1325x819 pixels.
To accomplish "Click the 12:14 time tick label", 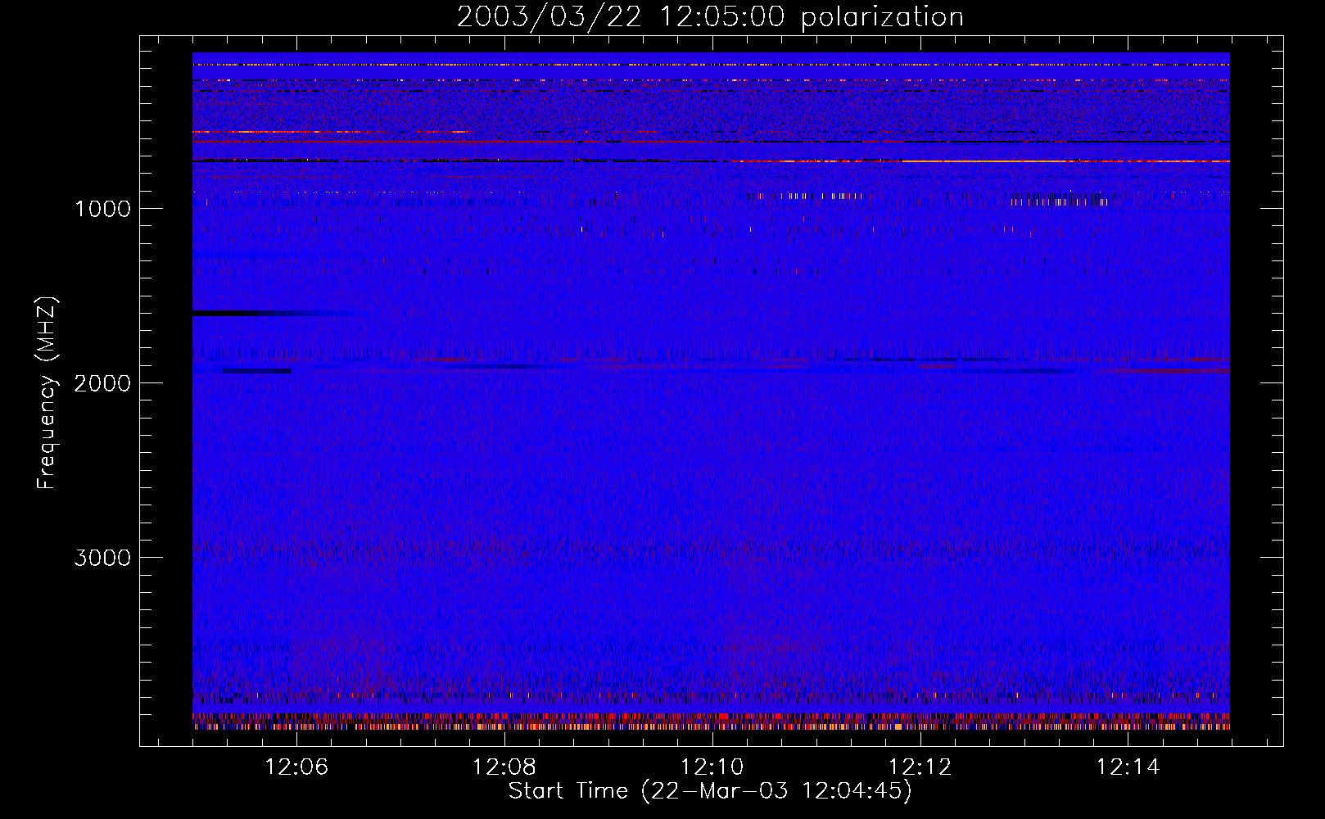I will [1128, 767].
